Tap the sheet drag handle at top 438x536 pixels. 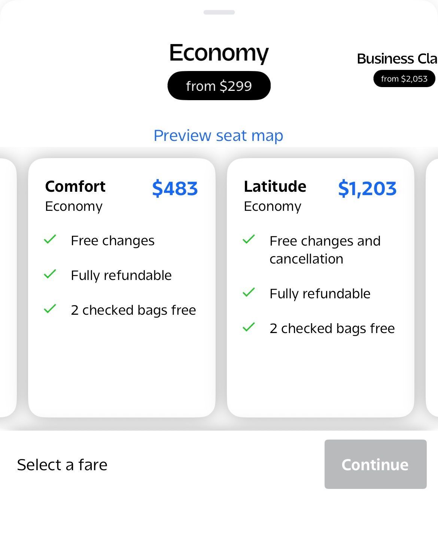tap(219, 12)
